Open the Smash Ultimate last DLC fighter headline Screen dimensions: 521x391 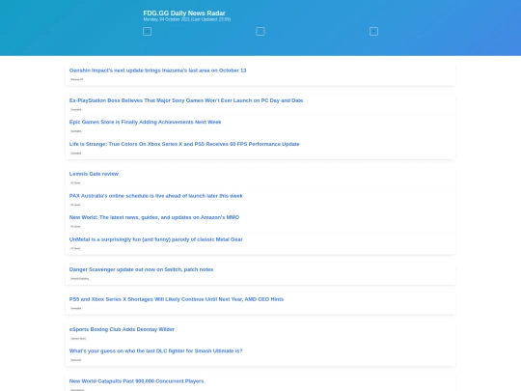pyautogui.click(x=156, y=351)
